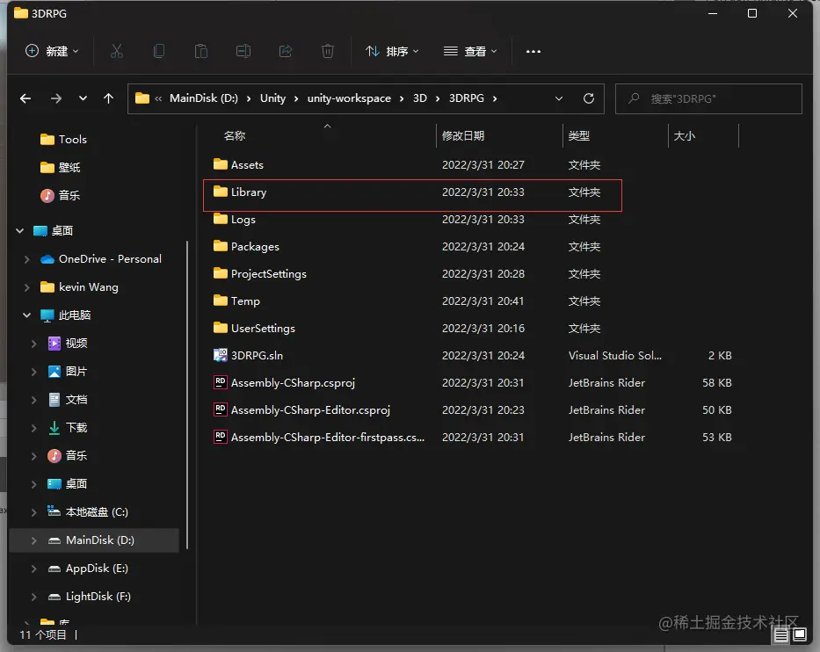Click the 3DRPG.sln file icon
This screenshot has height=652, width=820.
221,355
